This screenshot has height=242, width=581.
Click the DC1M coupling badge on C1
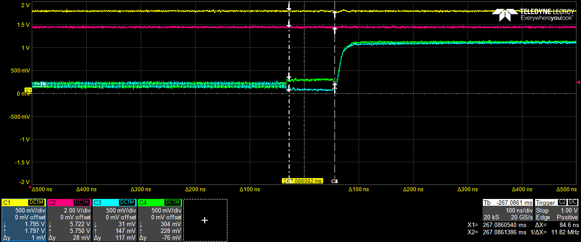coord(36,202)
